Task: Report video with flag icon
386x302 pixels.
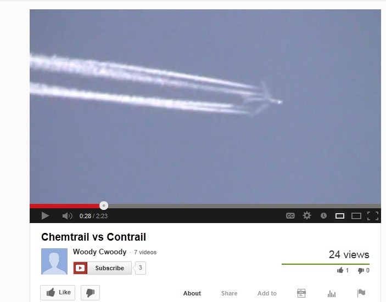Action: coord(361,293)
